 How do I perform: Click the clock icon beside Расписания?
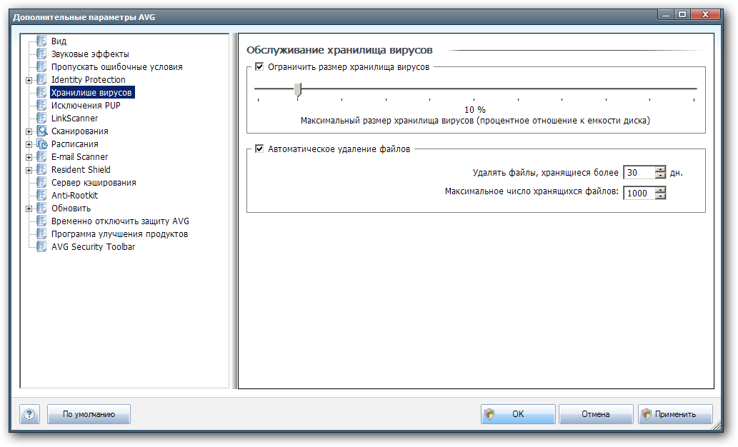tap(42, 144)
